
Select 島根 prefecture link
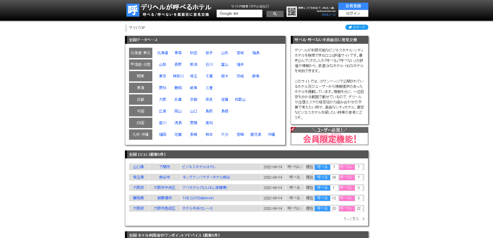(225, 111)
